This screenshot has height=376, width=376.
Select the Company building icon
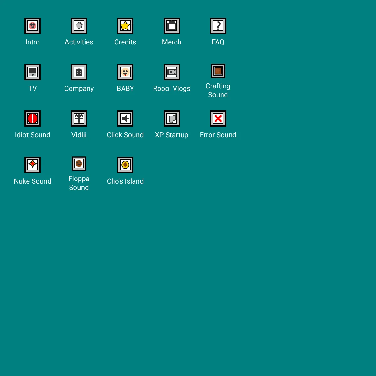click(x=79, y=72)
